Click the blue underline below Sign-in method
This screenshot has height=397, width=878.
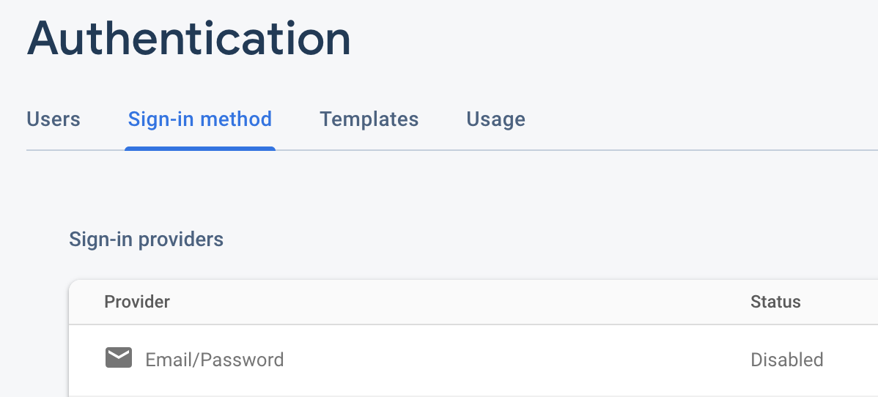199,149
